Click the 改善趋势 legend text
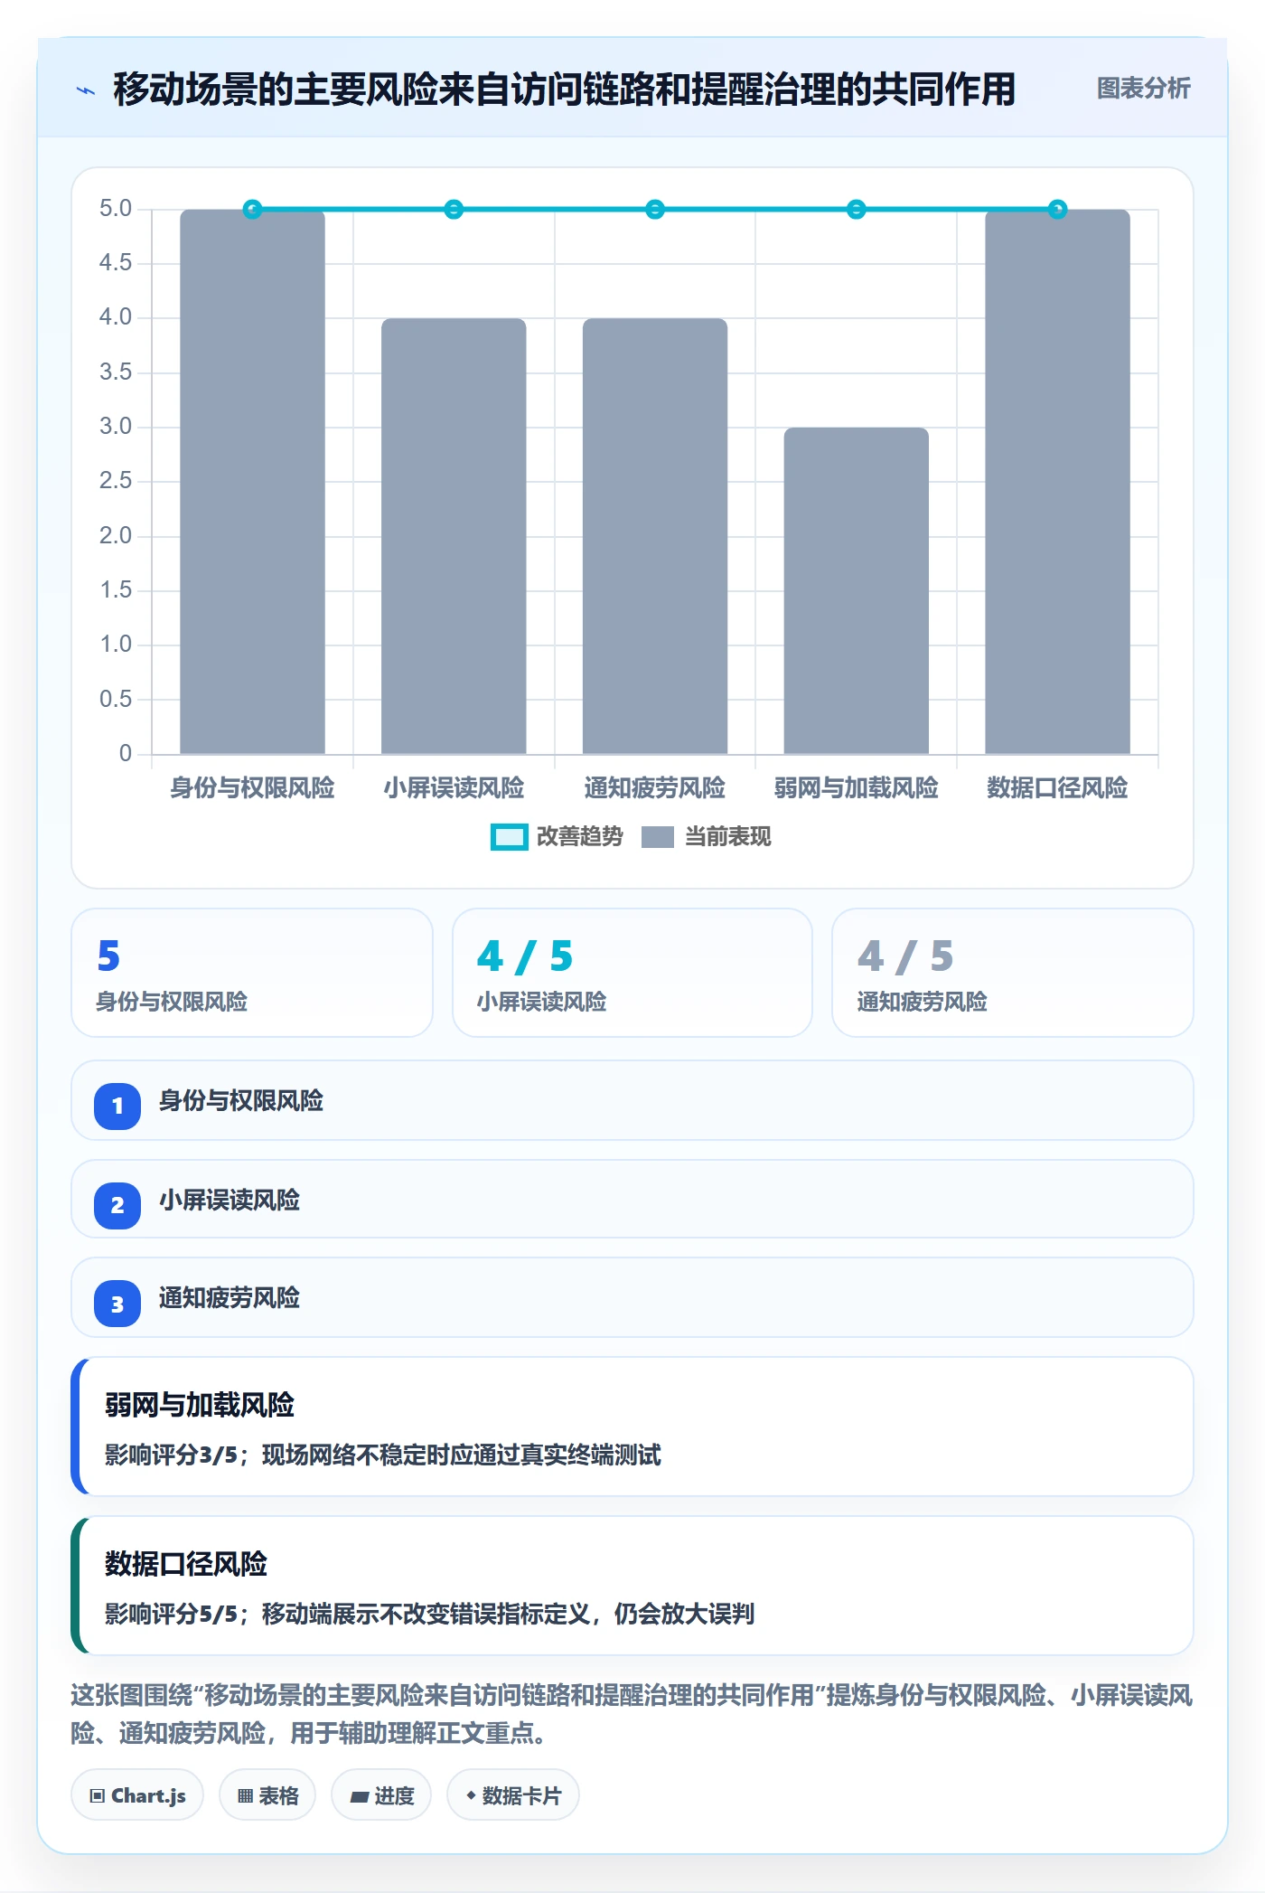 tap(580, 837)
